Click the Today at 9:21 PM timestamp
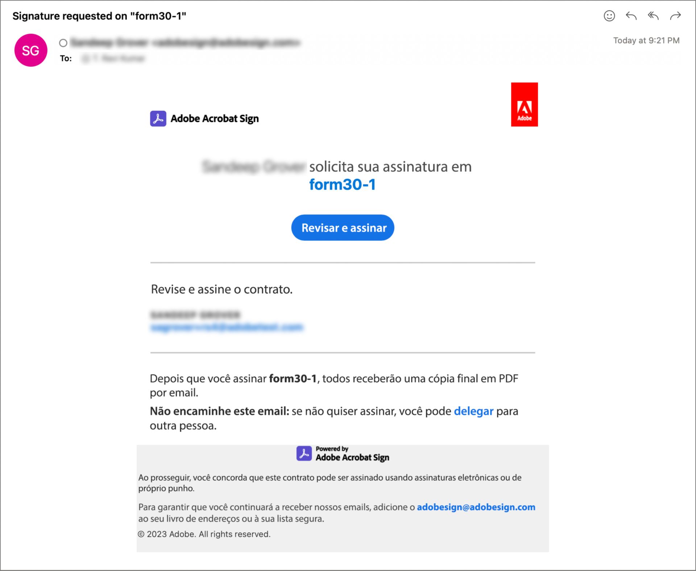Viewport: 696px width, 571px height. [646, 40]
